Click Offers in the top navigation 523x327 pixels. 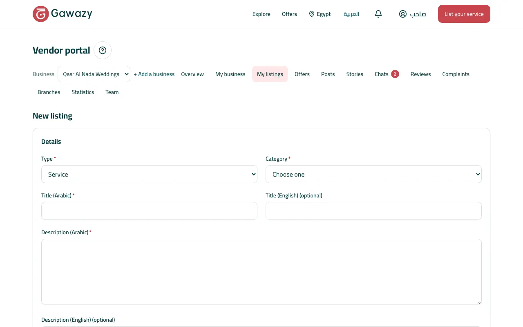tap(289, 14)
